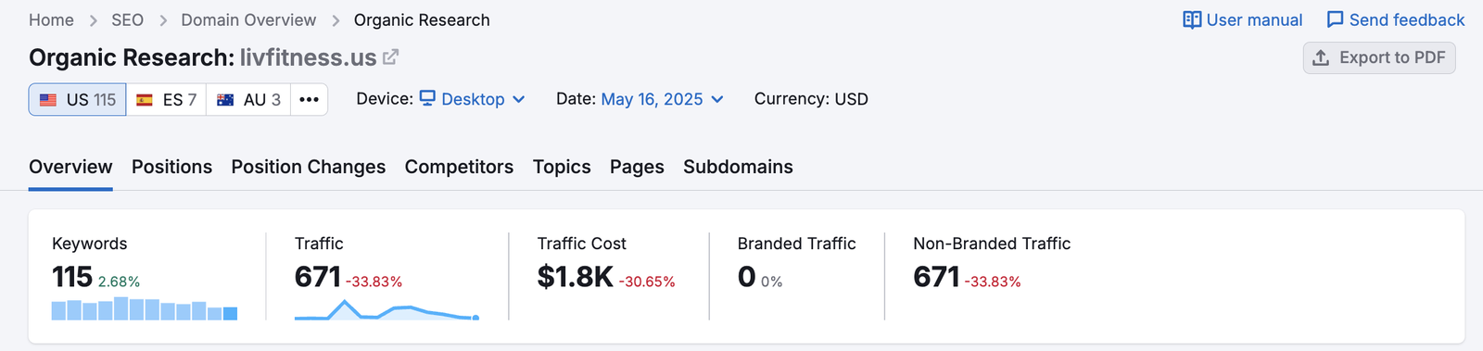The height and width of the screenshot is (351, 1483).
Task: Go to Home breadcrumb link
Action: tap(51, 20)
